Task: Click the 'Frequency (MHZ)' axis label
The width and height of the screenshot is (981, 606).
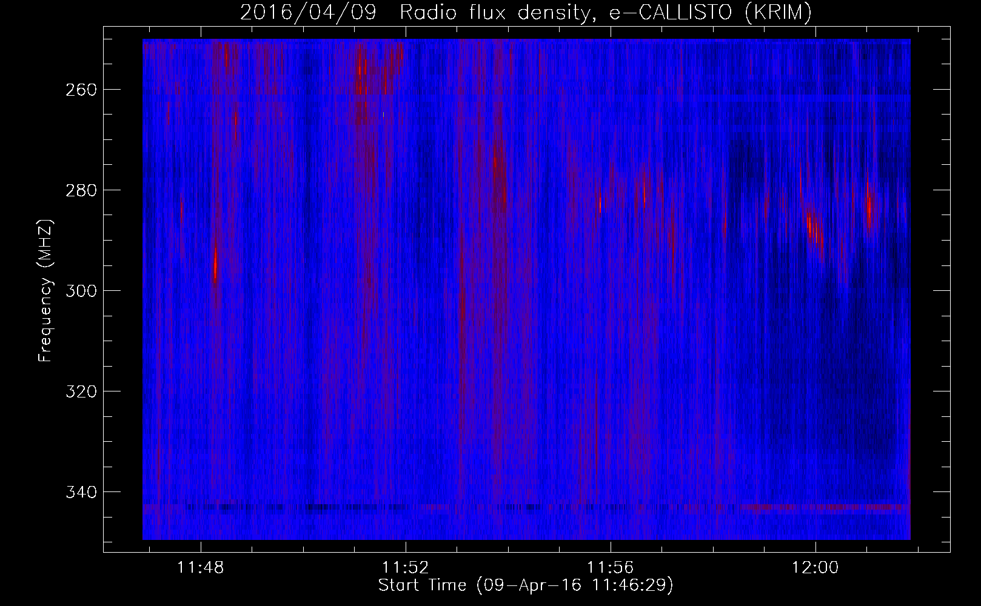Action: 46,290
